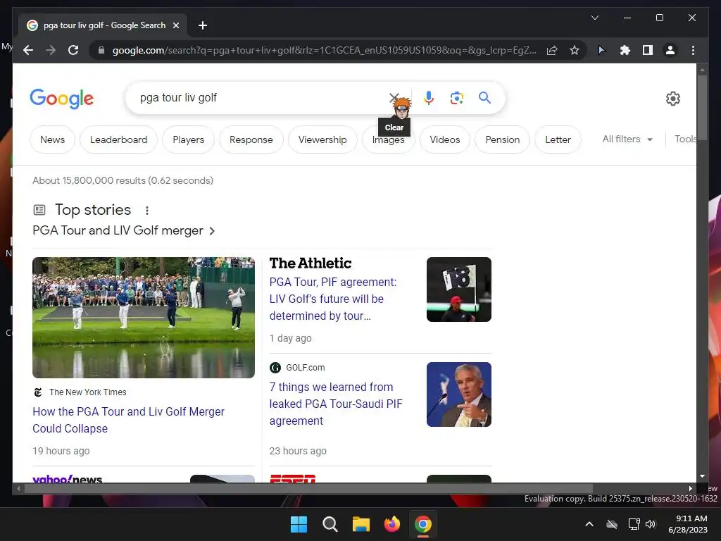Image resolution: width=721 pixels, height=541 pixels.
Task: Click into the search box with pga tour liv golf
Action: coord(258,97)
